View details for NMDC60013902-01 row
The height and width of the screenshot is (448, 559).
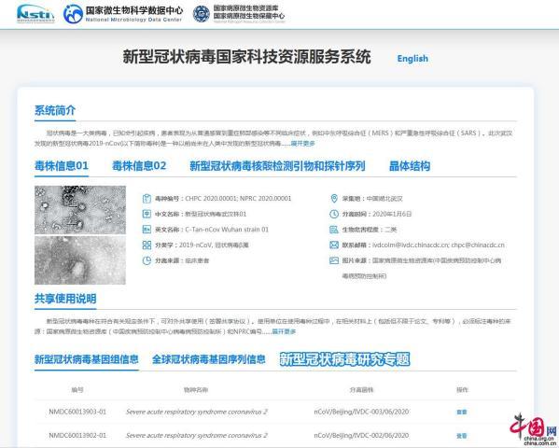(462, 436)
